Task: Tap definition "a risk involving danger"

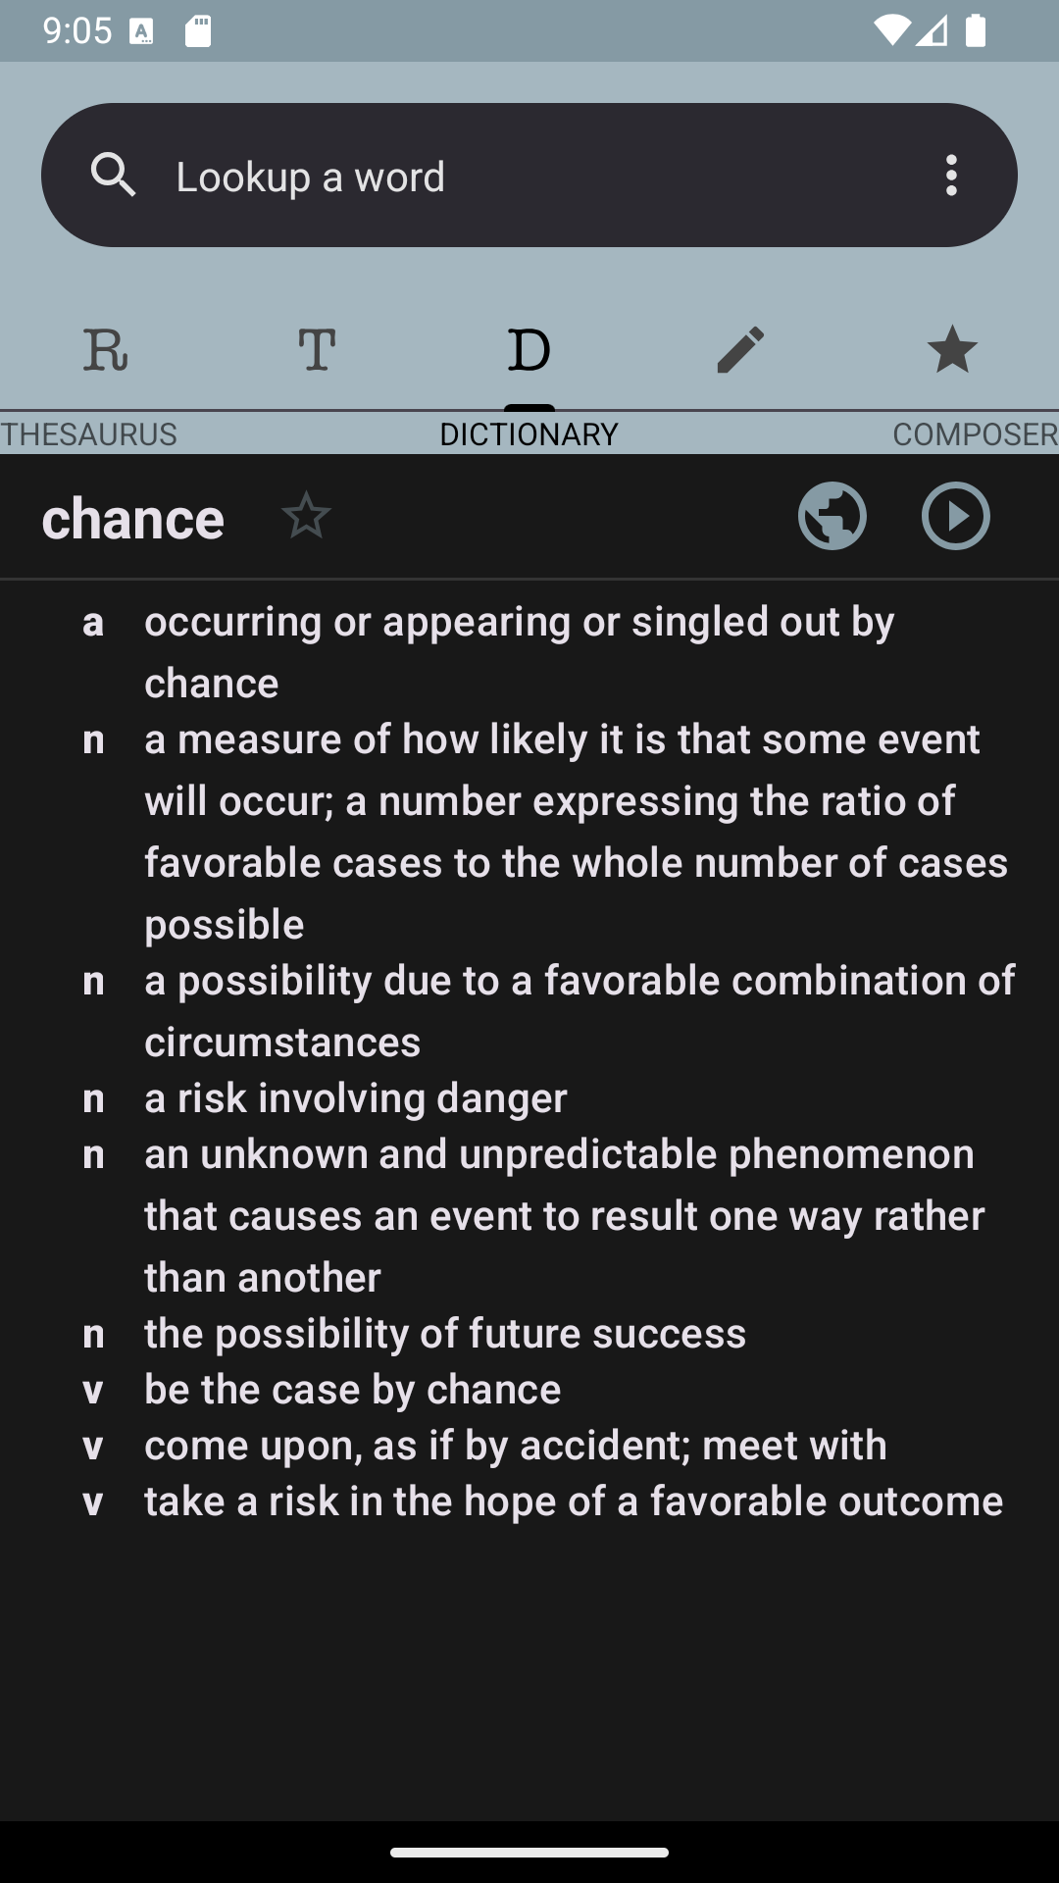Action: (x=356, y=1098)
